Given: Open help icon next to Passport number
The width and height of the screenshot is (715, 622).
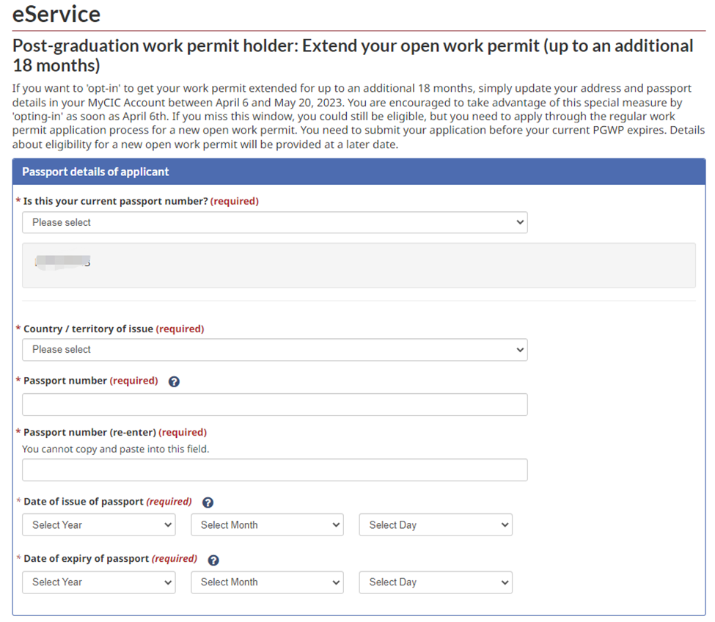Looking at the screenshot, I should click(174, 381).
